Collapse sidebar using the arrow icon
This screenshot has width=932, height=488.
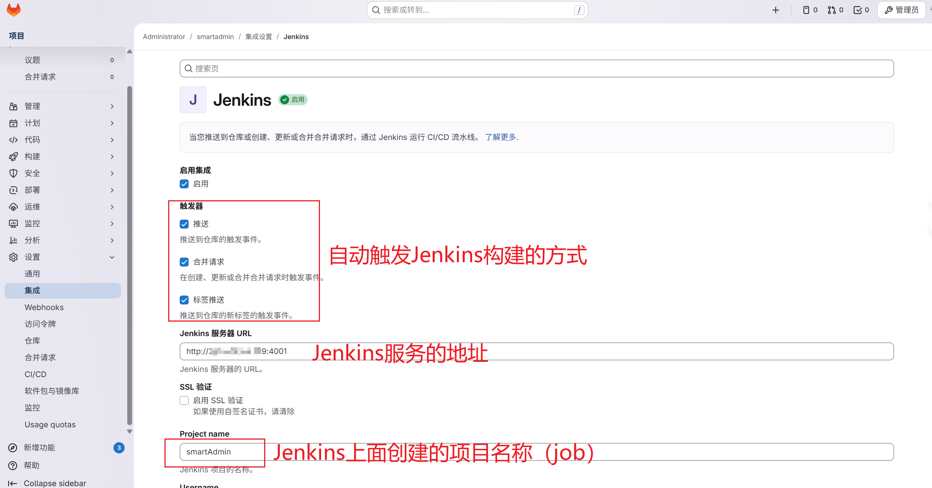[13, 484]
